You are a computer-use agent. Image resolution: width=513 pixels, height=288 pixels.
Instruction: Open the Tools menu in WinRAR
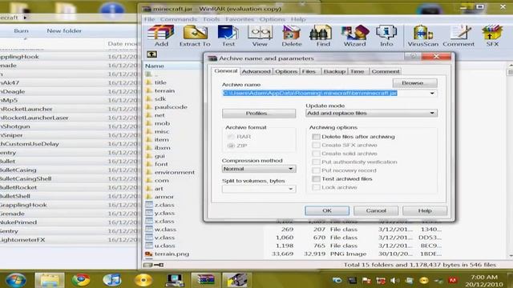point(211,19)
